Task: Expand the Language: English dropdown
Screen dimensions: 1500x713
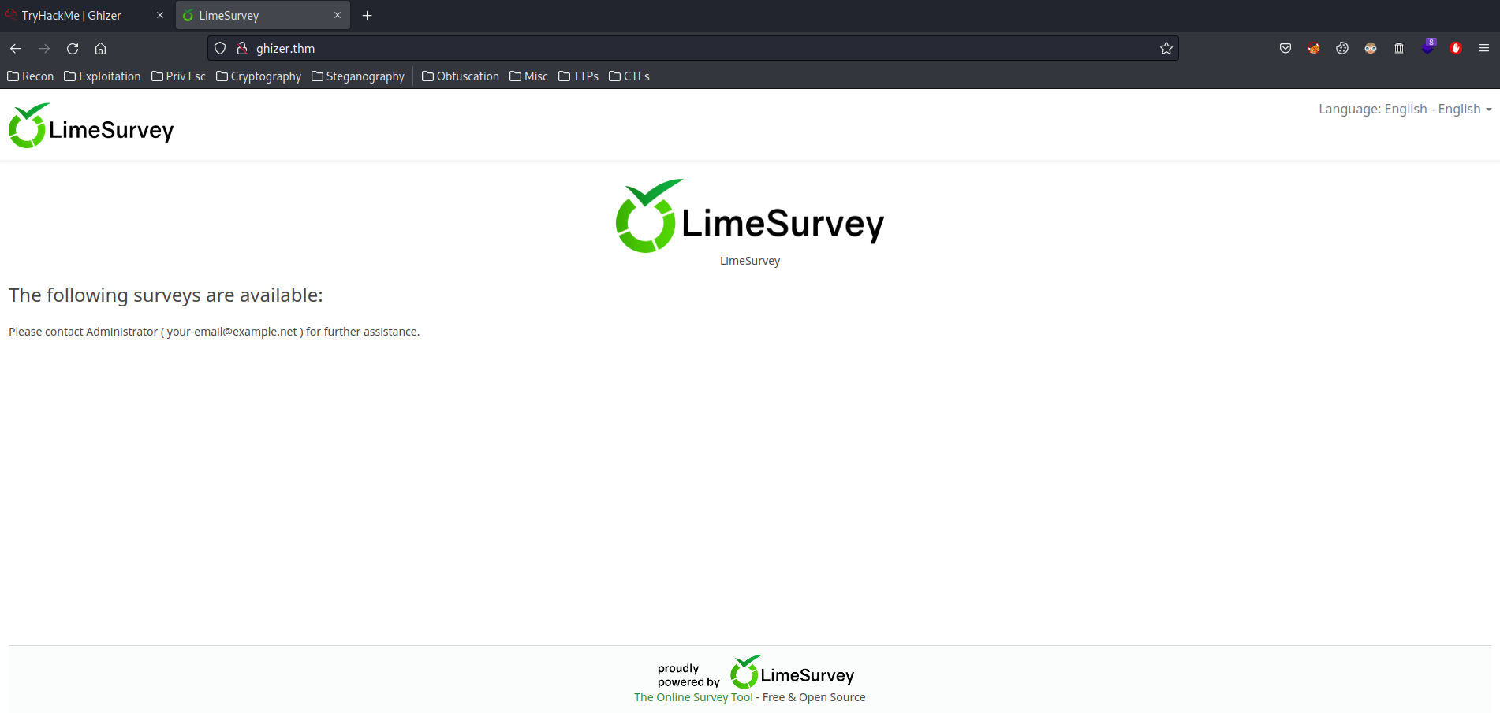Action: [x=1405, y=109]
